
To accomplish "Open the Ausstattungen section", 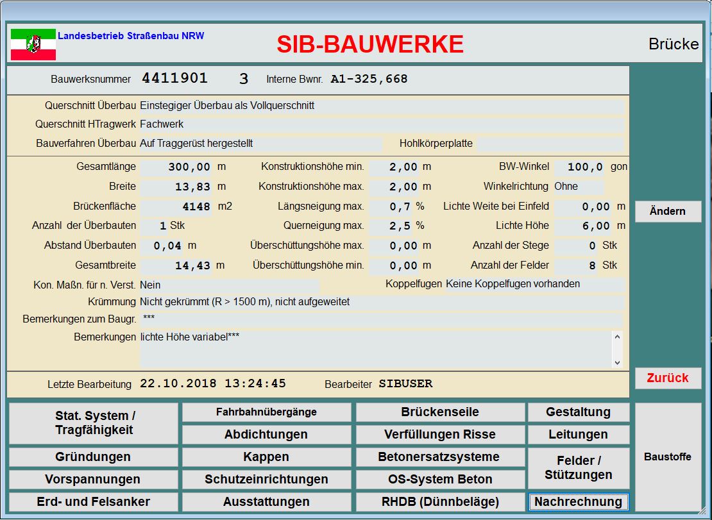I will tap(267, 502).
